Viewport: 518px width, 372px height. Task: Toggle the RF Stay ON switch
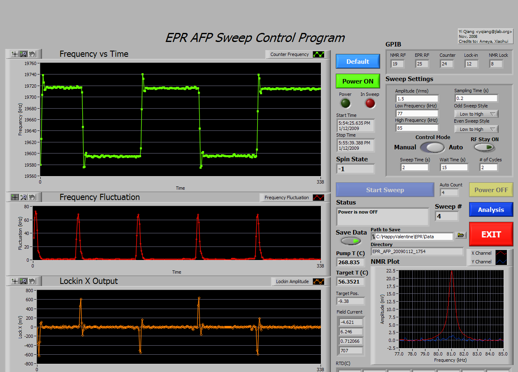pyautogui.click(x=484, y=147)
